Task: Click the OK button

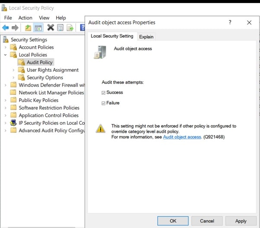Action: 173,221
